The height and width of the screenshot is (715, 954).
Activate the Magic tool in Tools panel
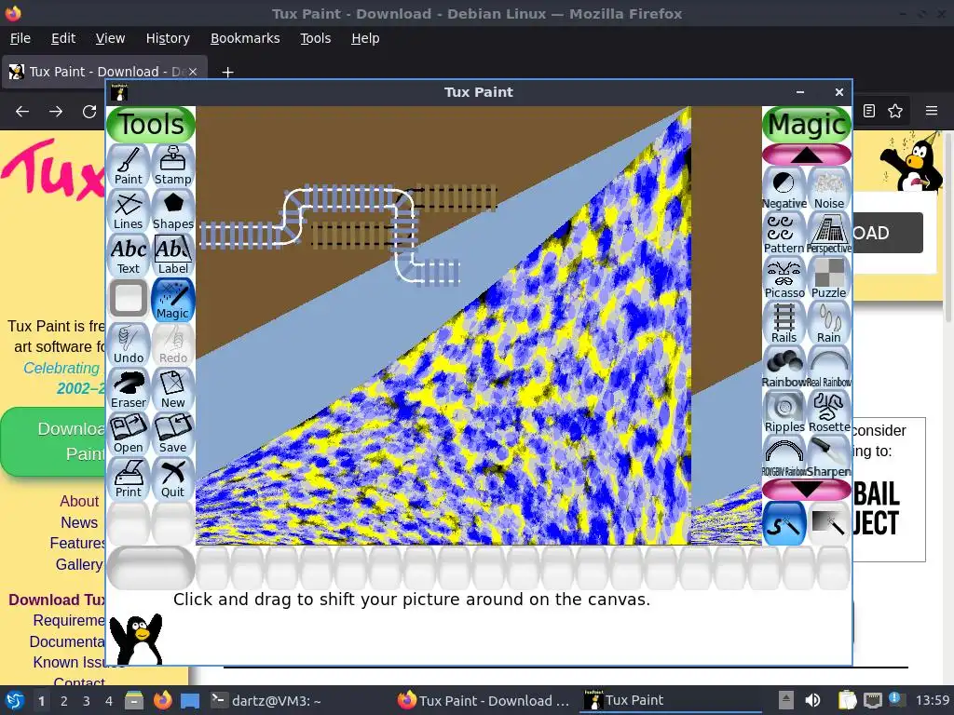[172, 300]
